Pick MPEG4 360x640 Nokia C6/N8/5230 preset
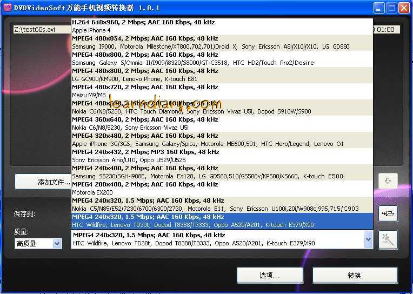 222,124
